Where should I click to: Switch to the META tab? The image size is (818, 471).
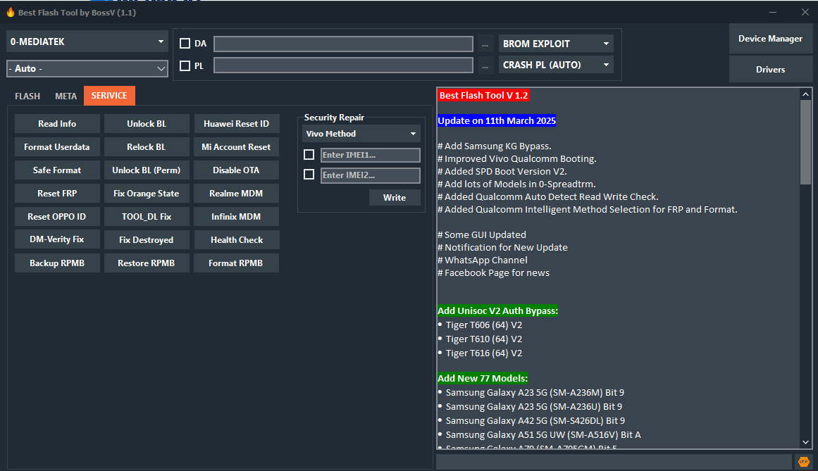66,96
